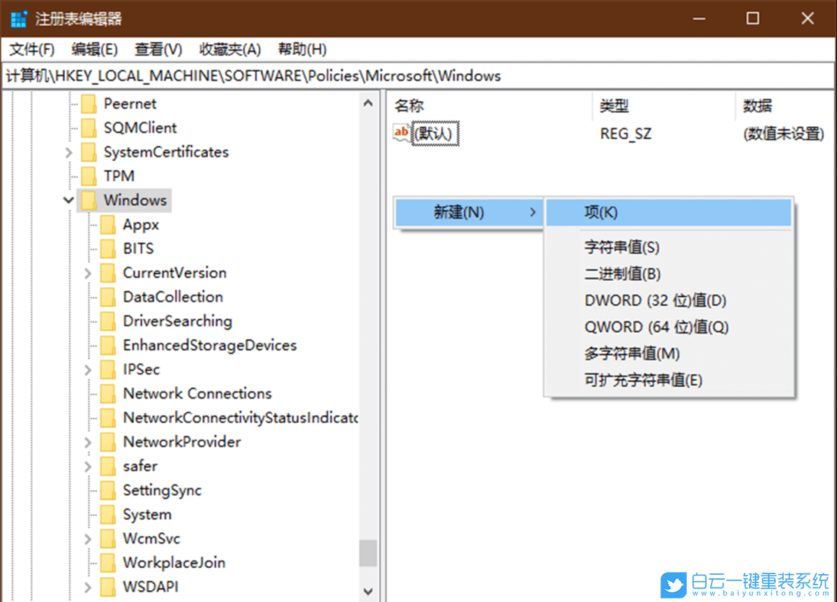Viewport: 837px width, 602px height.
Task: Collapse the Windows tree node
Action: 68,200
